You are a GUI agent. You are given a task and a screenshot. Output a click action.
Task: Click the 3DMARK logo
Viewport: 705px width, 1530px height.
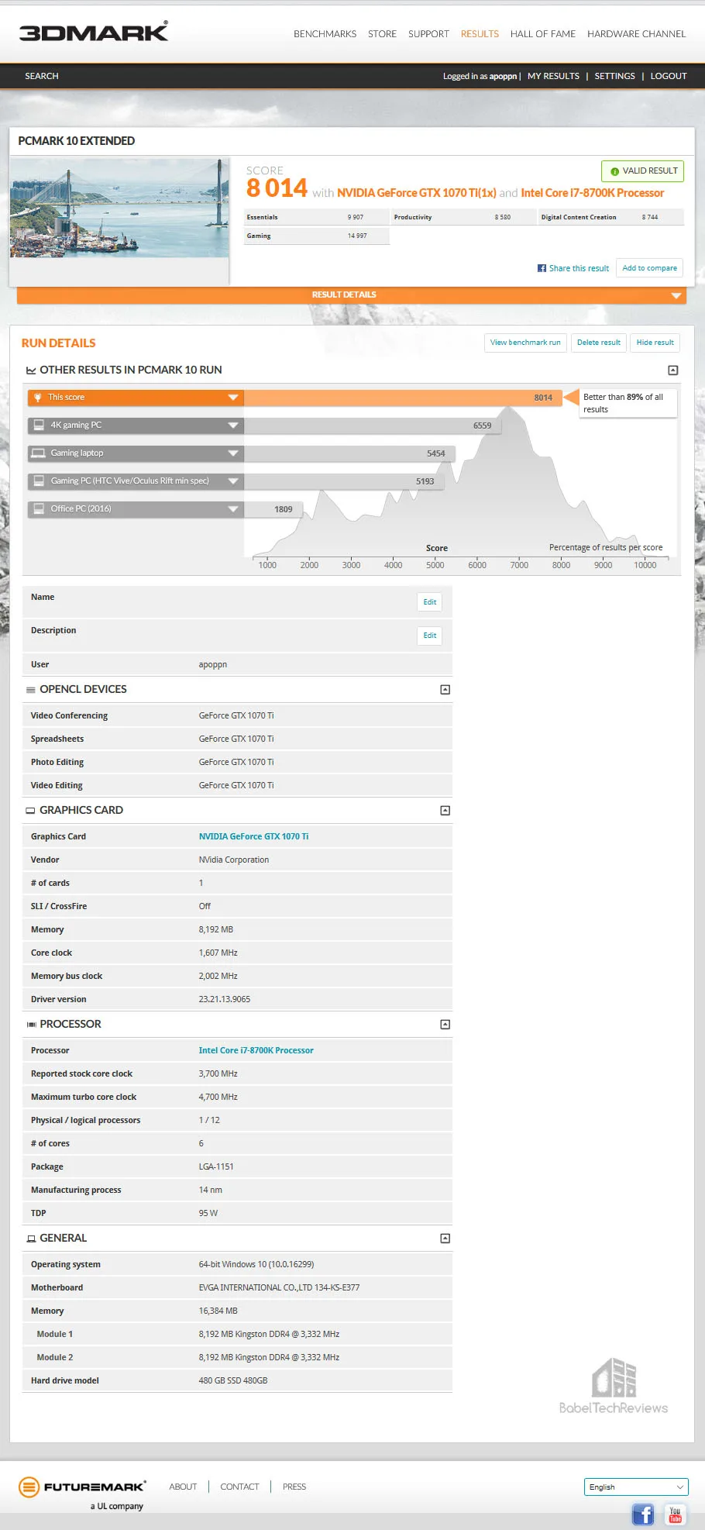93,32
